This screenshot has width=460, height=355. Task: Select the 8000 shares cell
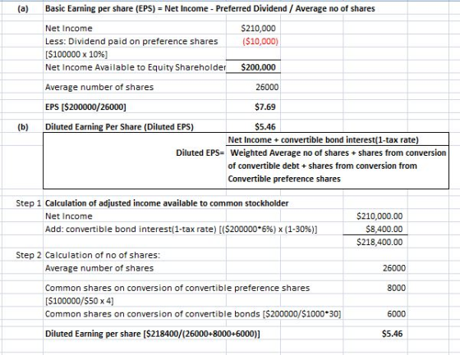pos(396,288)
